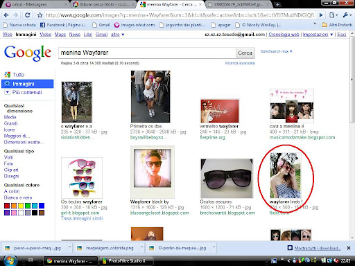Filter by Clip art type
The height and width of the screenshot is (266, 355).
pos(11,170)
